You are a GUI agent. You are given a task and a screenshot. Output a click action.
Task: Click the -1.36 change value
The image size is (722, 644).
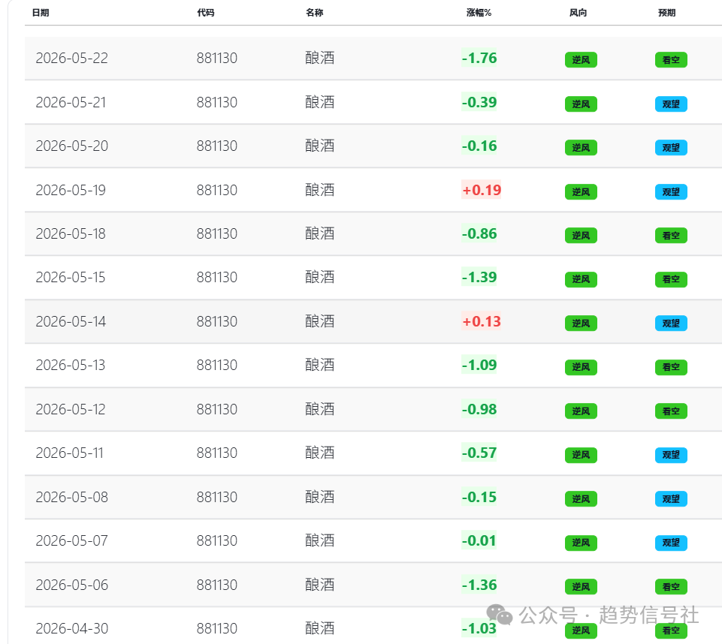[x=479, y=585]
